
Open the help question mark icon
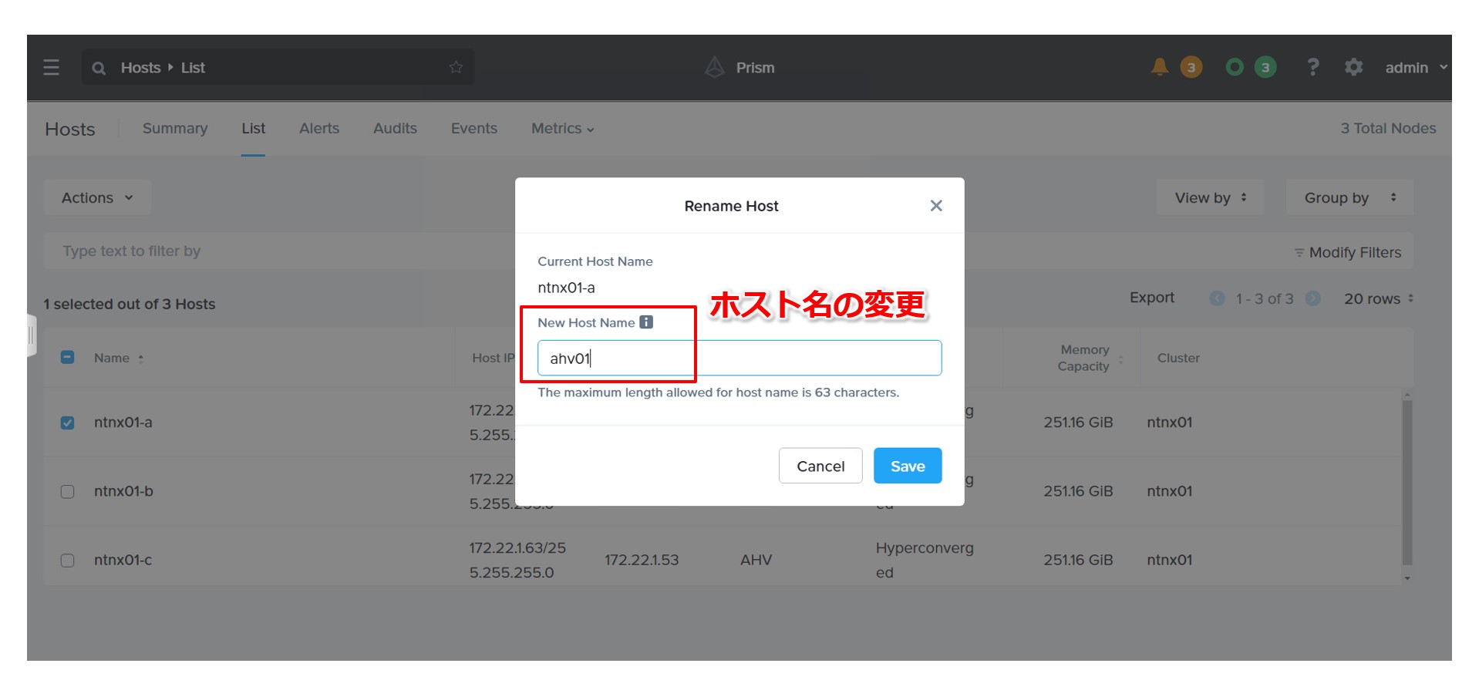tap(1312, 67)
